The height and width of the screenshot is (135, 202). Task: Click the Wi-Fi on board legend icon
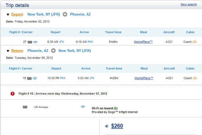(x=83, y=107)
